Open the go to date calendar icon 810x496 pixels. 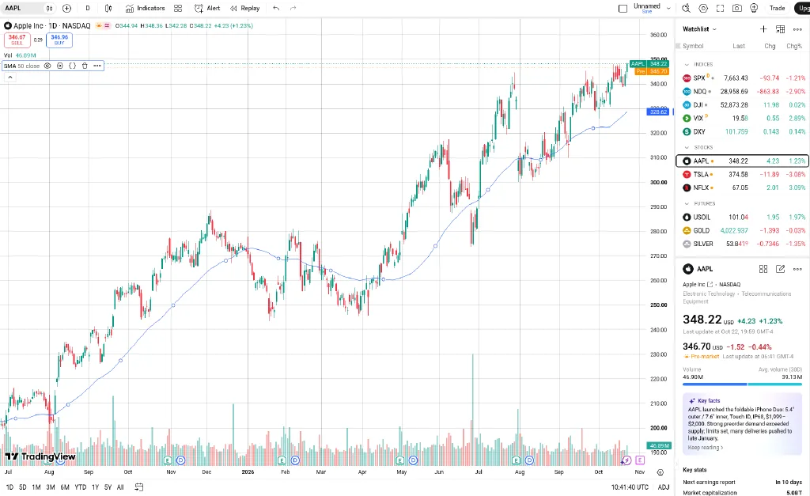(x=138, y=487)
